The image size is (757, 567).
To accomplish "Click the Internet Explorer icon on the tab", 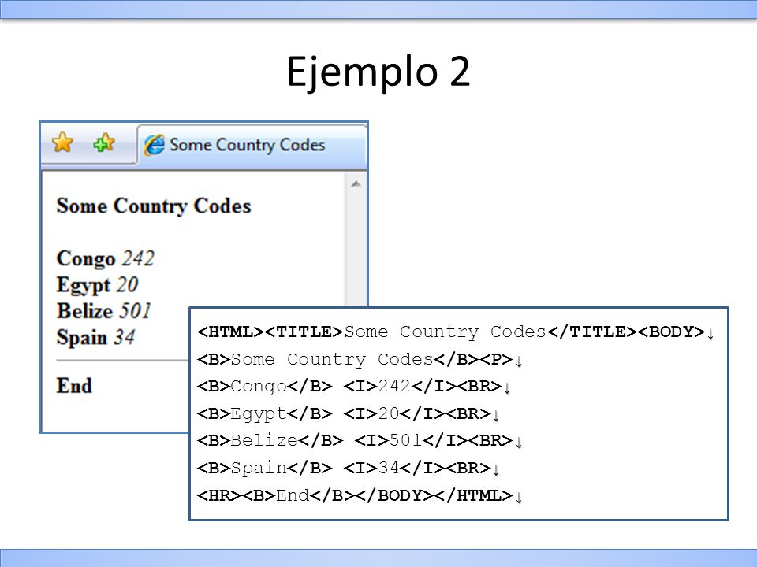I will tap(155, 145).
